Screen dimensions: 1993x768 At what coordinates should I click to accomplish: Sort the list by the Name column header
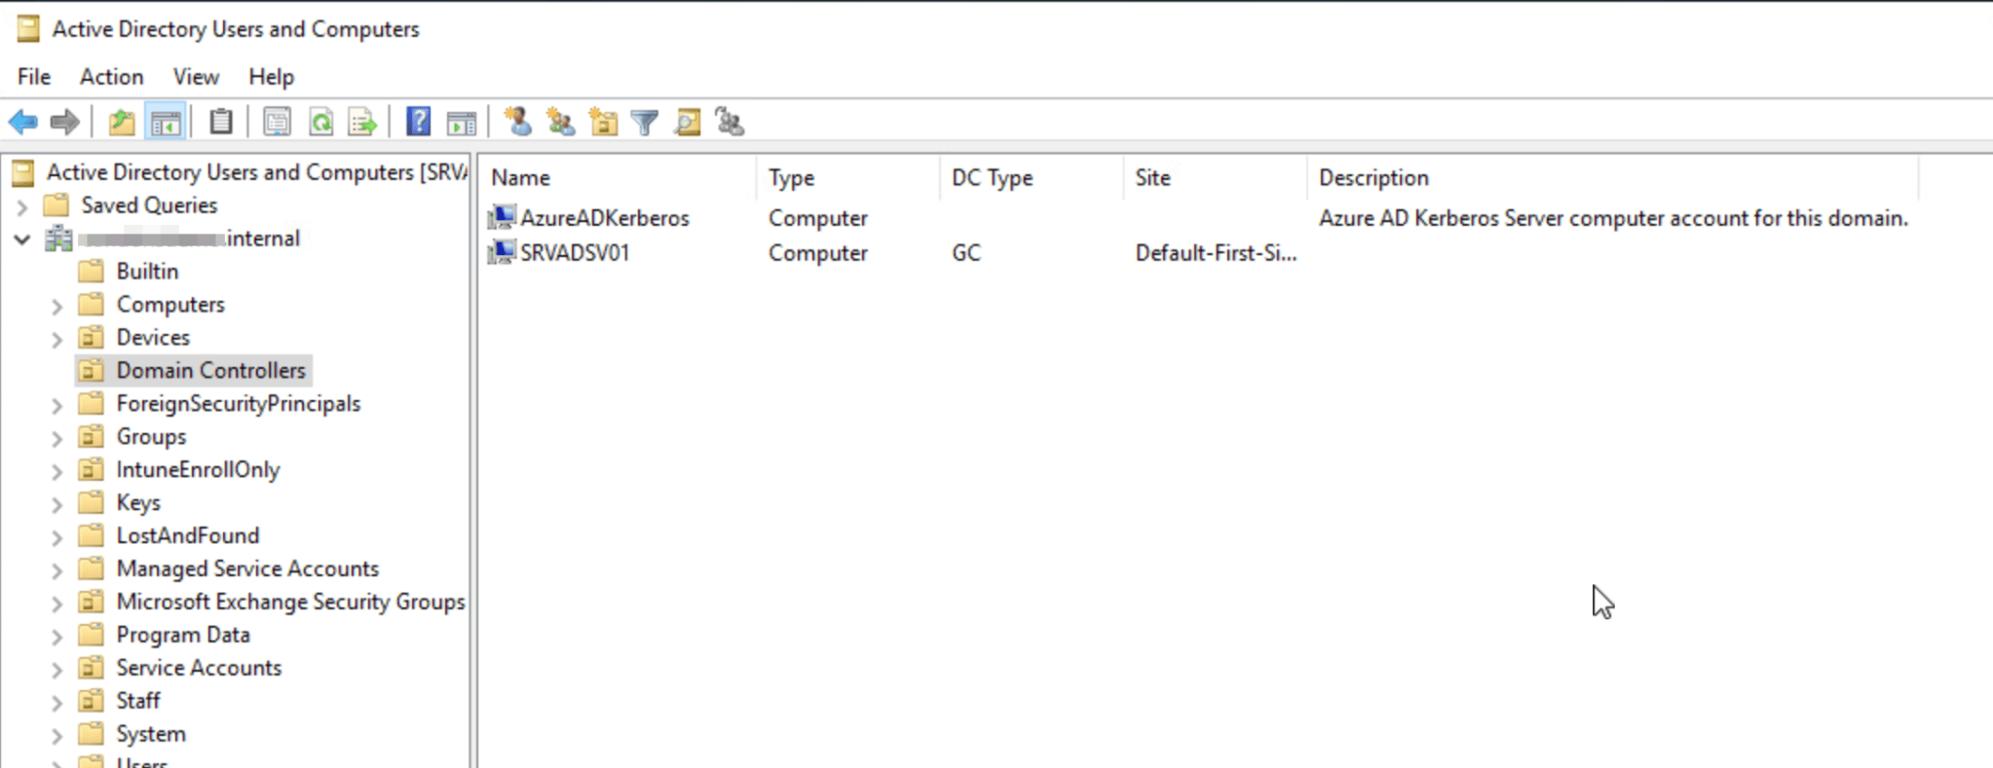pos(618,178)
